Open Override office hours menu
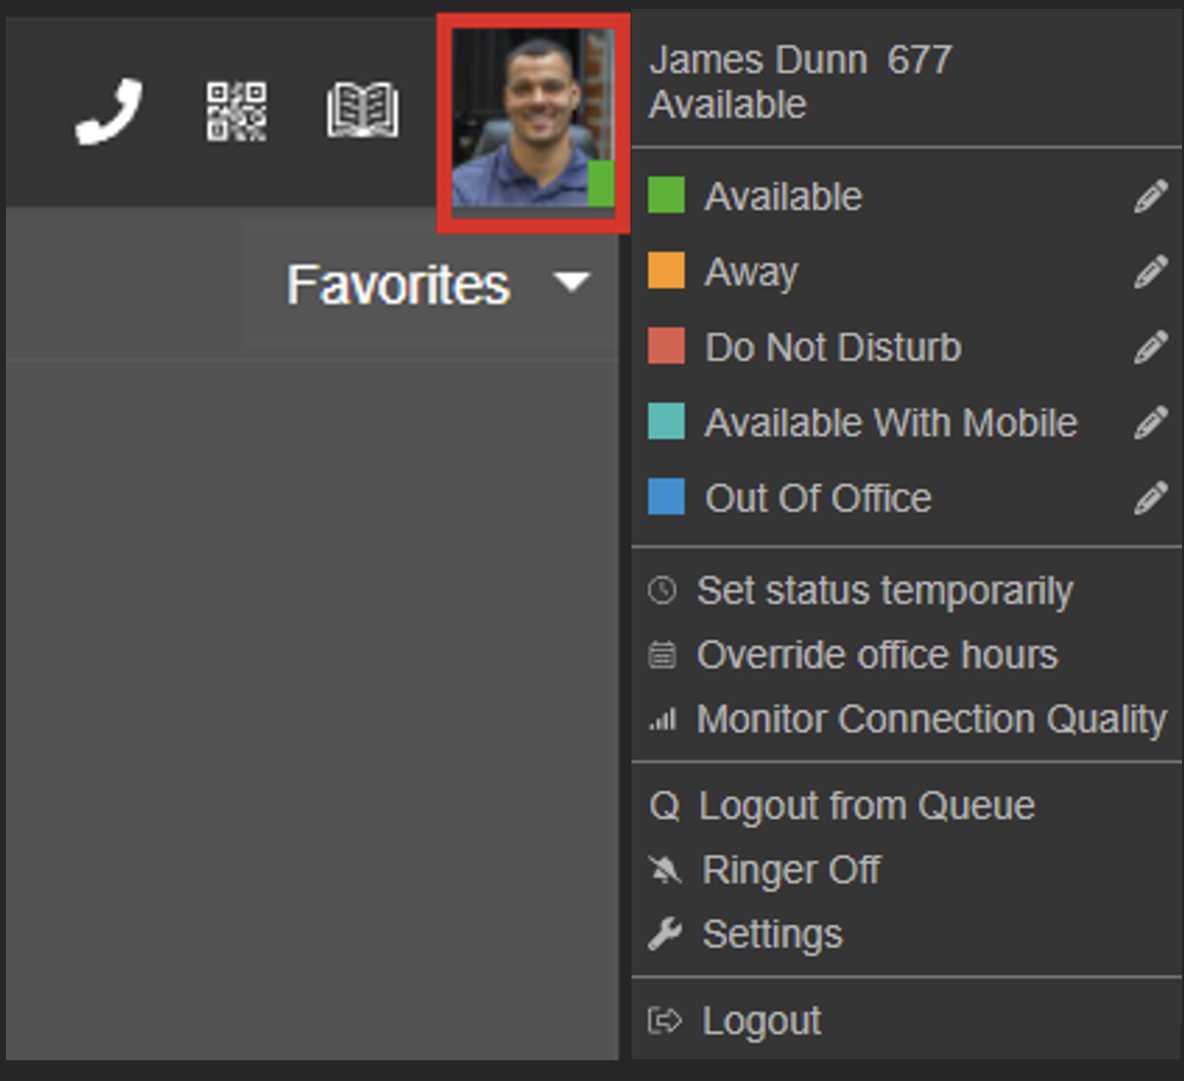Screen dimensions: 1184x1081 point(877,654)
